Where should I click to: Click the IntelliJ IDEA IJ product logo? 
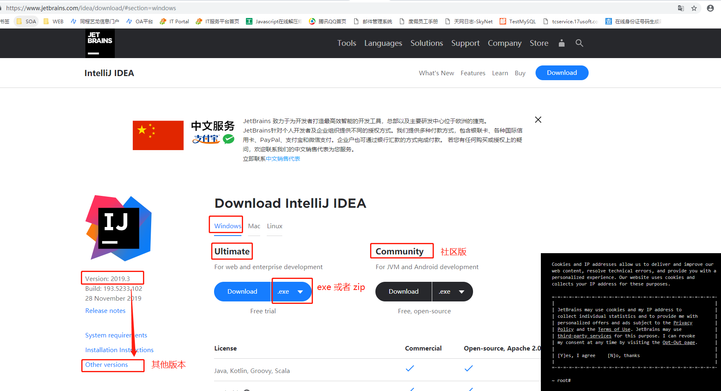[118, 228]
